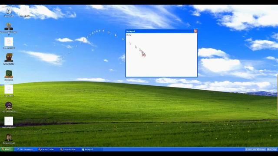Select the document icon below the purple-hat avatar
Image resolution: width=278 pixels, height=156 pixels.
(x=9, y=121)
